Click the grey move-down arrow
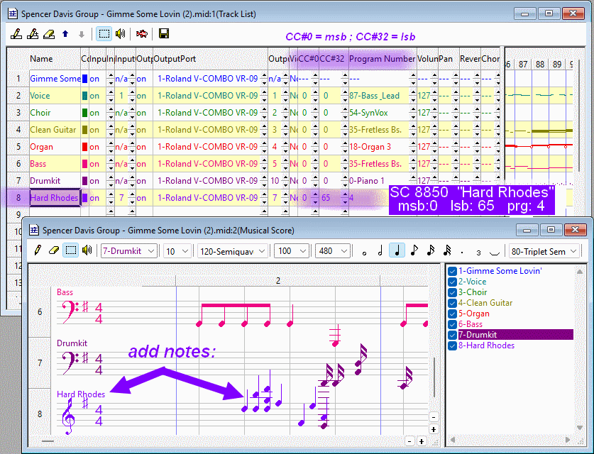 [82, 35]
